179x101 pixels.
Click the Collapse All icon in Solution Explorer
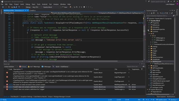[x=165, y=13]
